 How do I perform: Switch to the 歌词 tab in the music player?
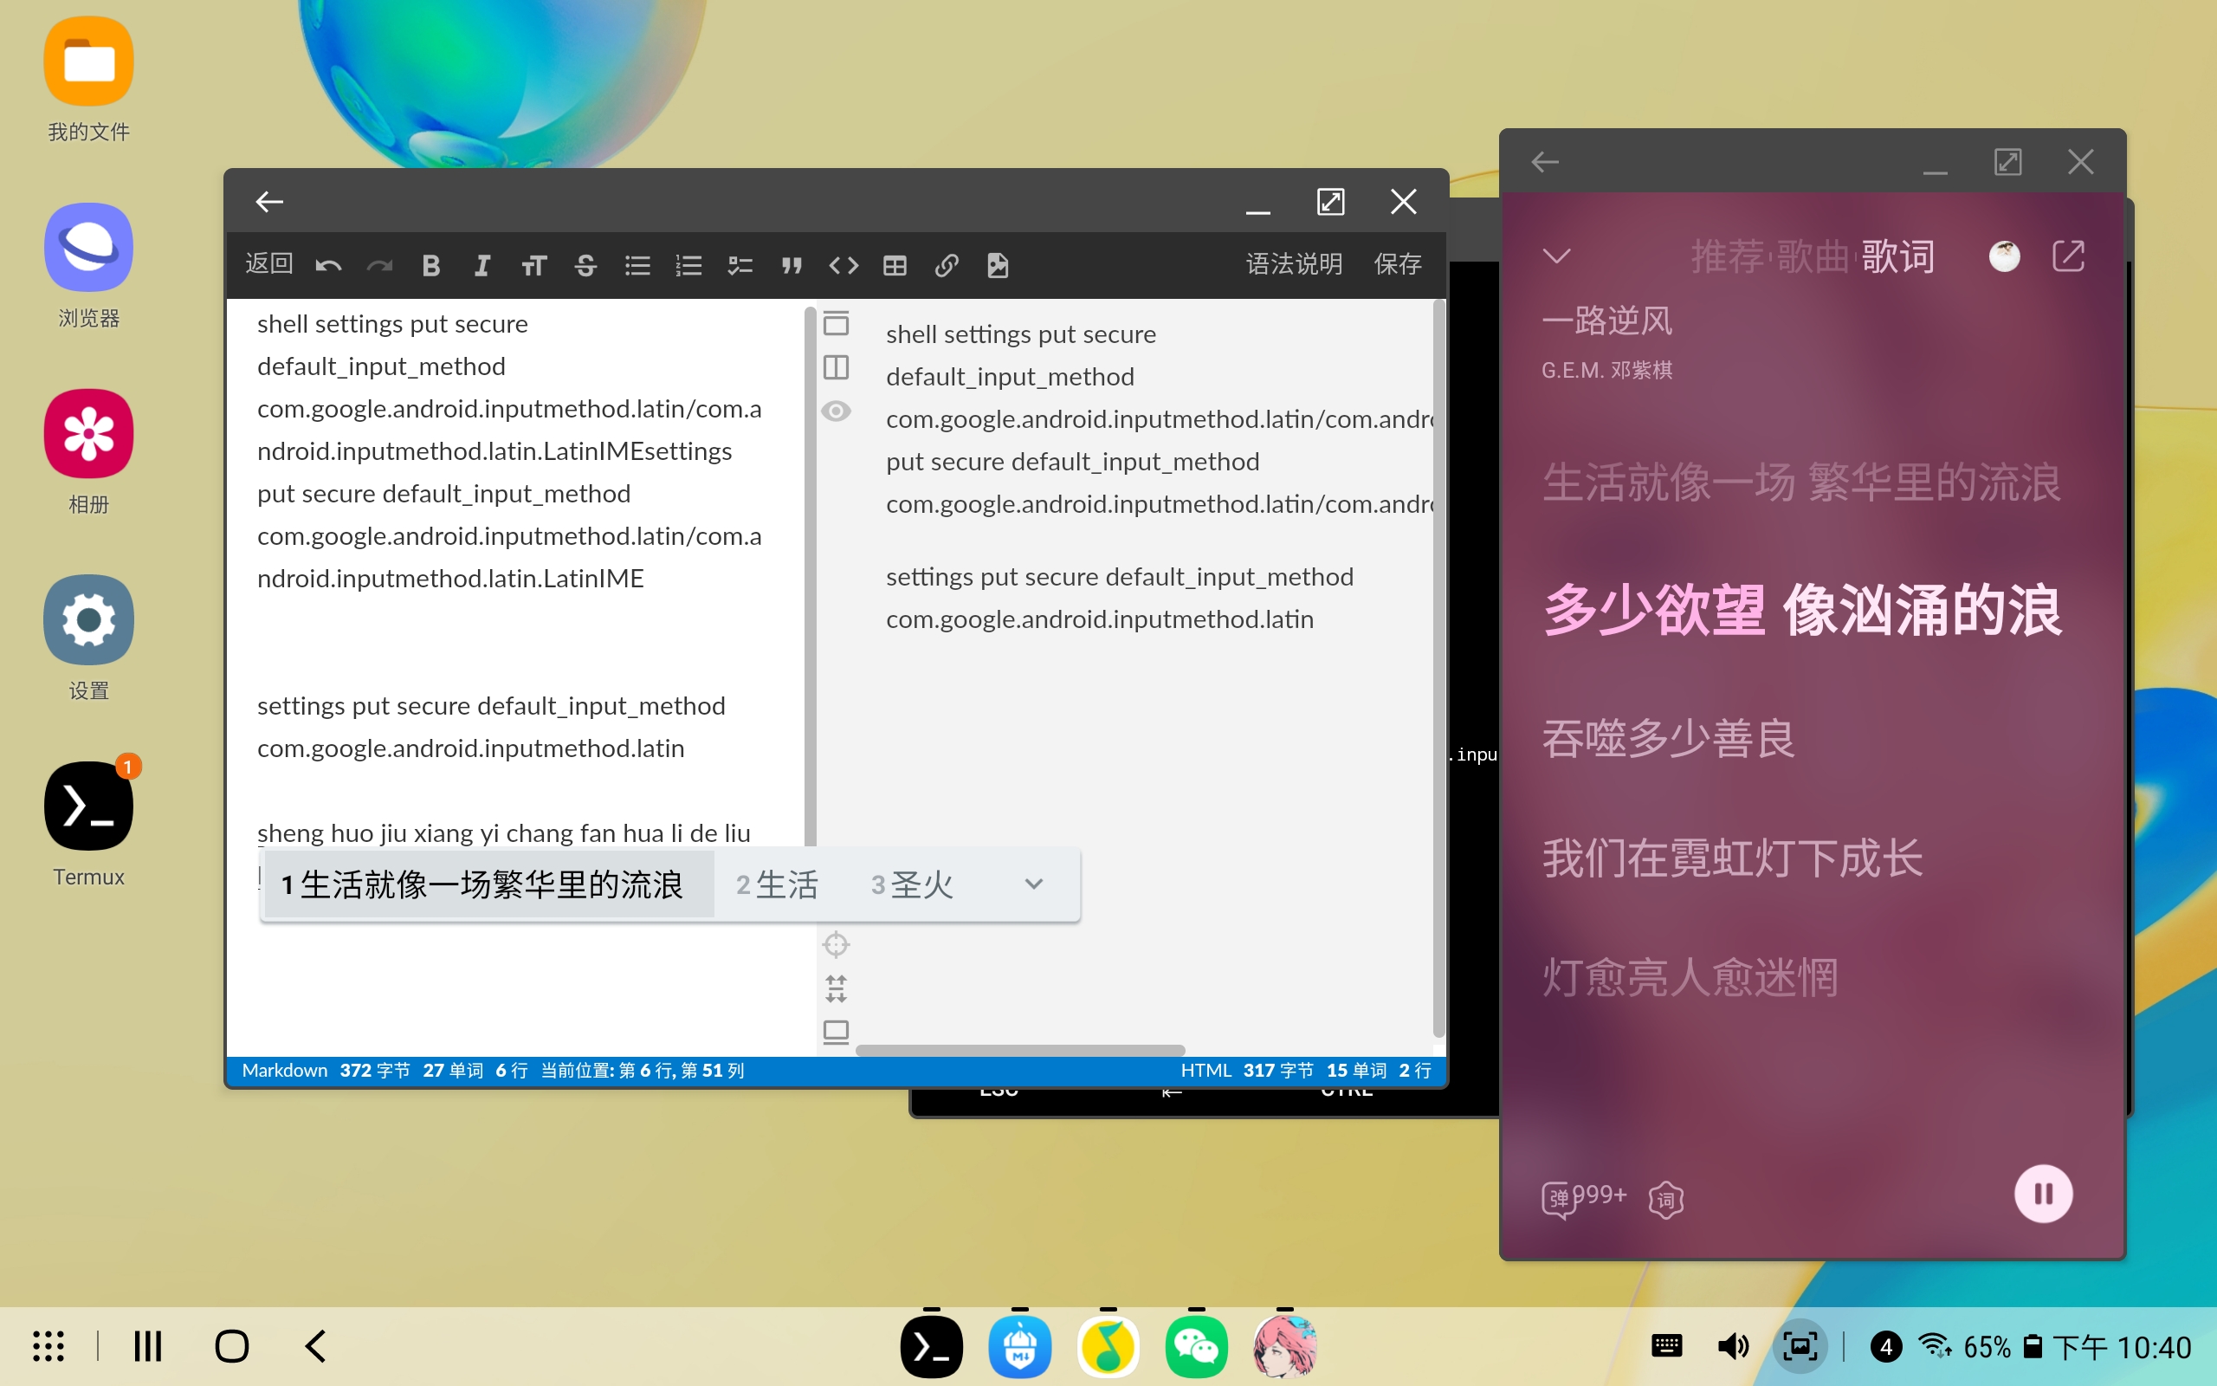point(1898,256)
